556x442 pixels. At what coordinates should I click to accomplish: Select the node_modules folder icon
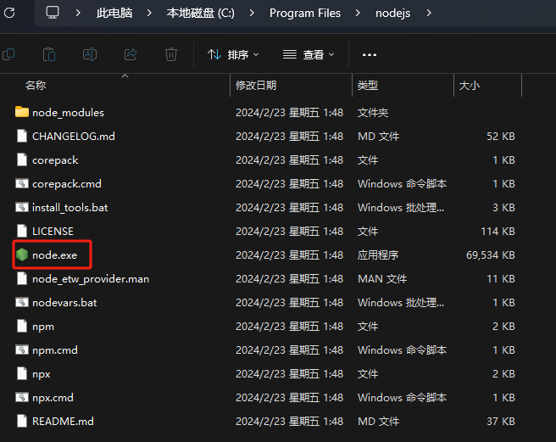(22, 112)
